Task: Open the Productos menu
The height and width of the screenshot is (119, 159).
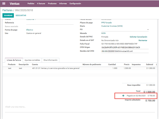Action: 52,4
